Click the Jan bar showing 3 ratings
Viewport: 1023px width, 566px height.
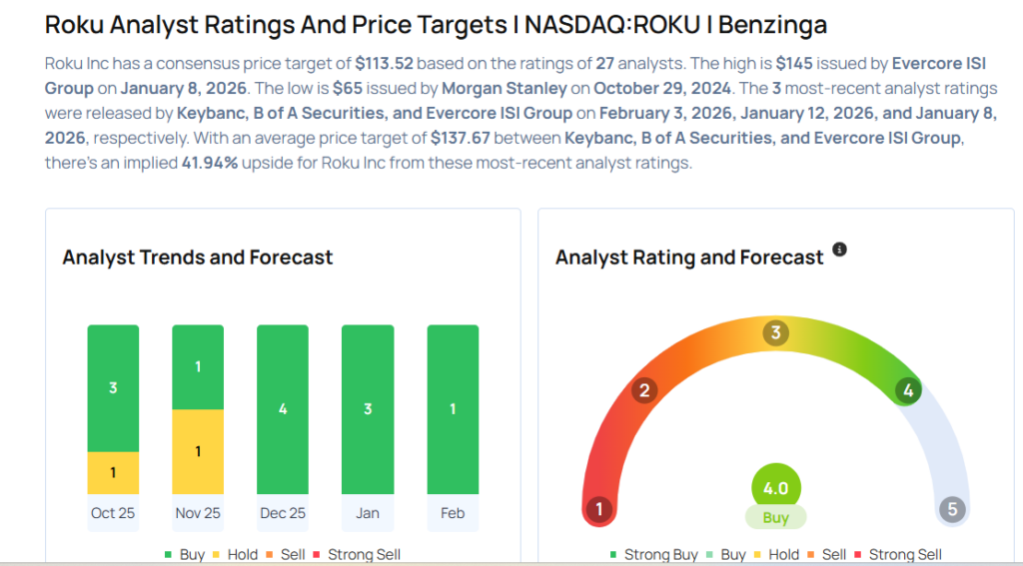[x=368, y=409]
